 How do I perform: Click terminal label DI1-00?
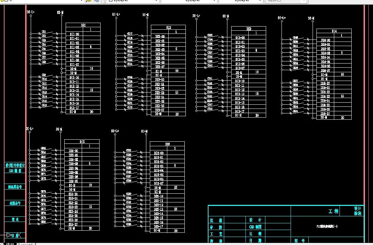tap(74, 34)
